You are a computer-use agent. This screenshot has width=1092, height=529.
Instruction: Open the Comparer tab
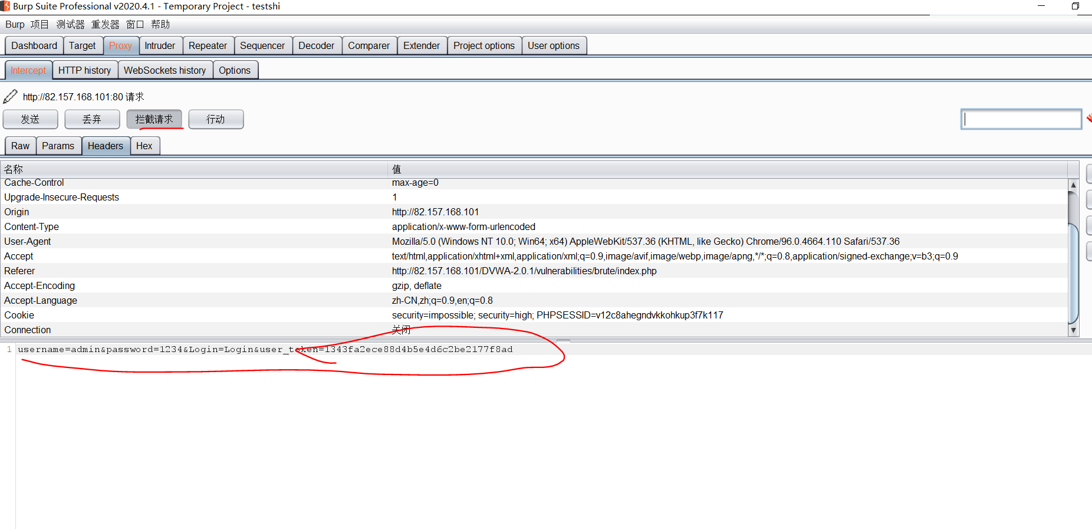(369, 45)
